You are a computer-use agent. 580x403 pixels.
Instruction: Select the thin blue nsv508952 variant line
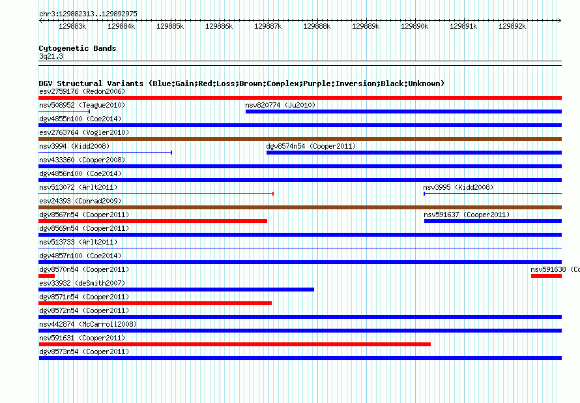[x=65, y=112]
